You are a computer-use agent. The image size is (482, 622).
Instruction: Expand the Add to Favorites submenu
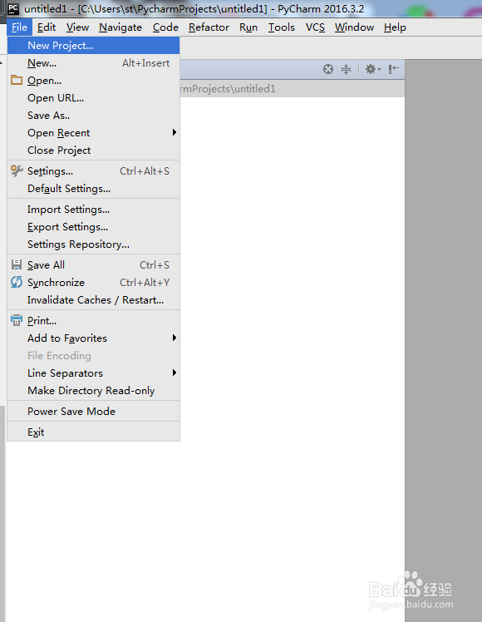click(x=94, y=338)
